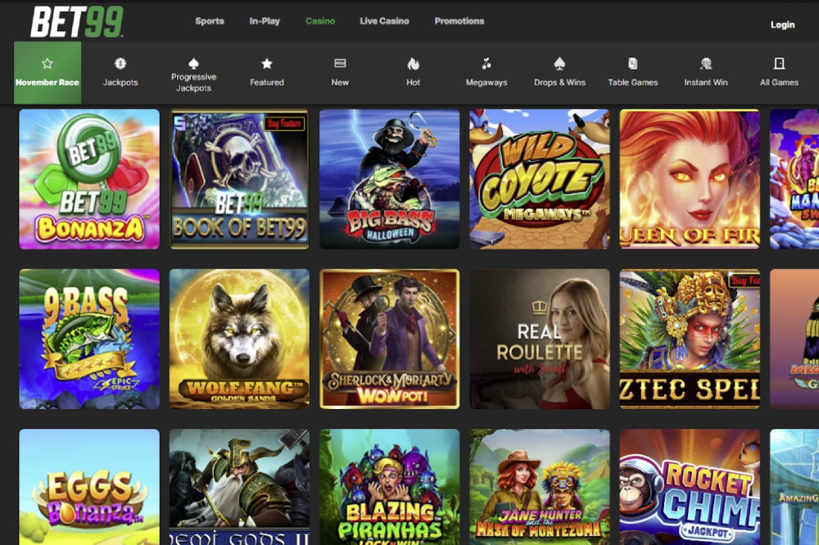
Task: Open Drops & Wins spade icon
Action: pos(559,64)
